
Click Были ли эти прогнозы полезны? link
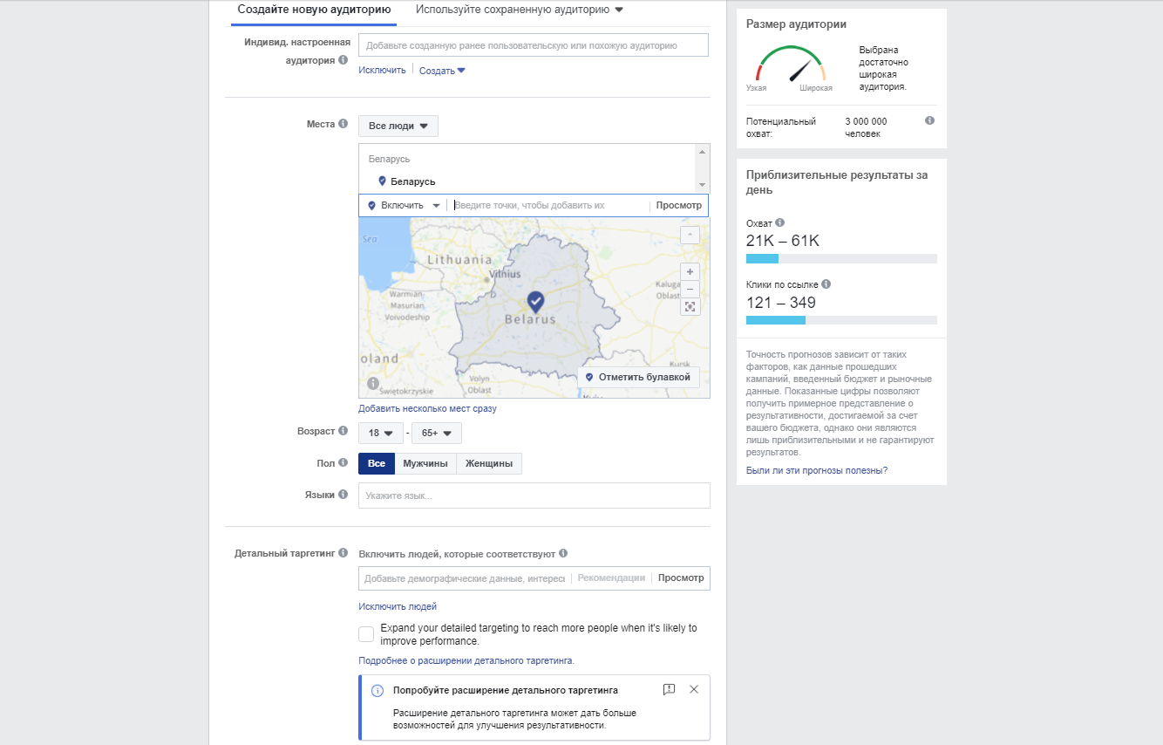(817, 470)
